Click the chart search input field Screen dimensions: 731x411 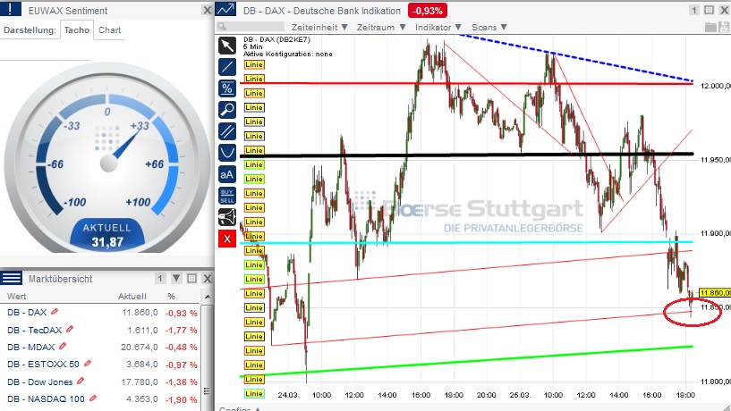click(251, 27)
